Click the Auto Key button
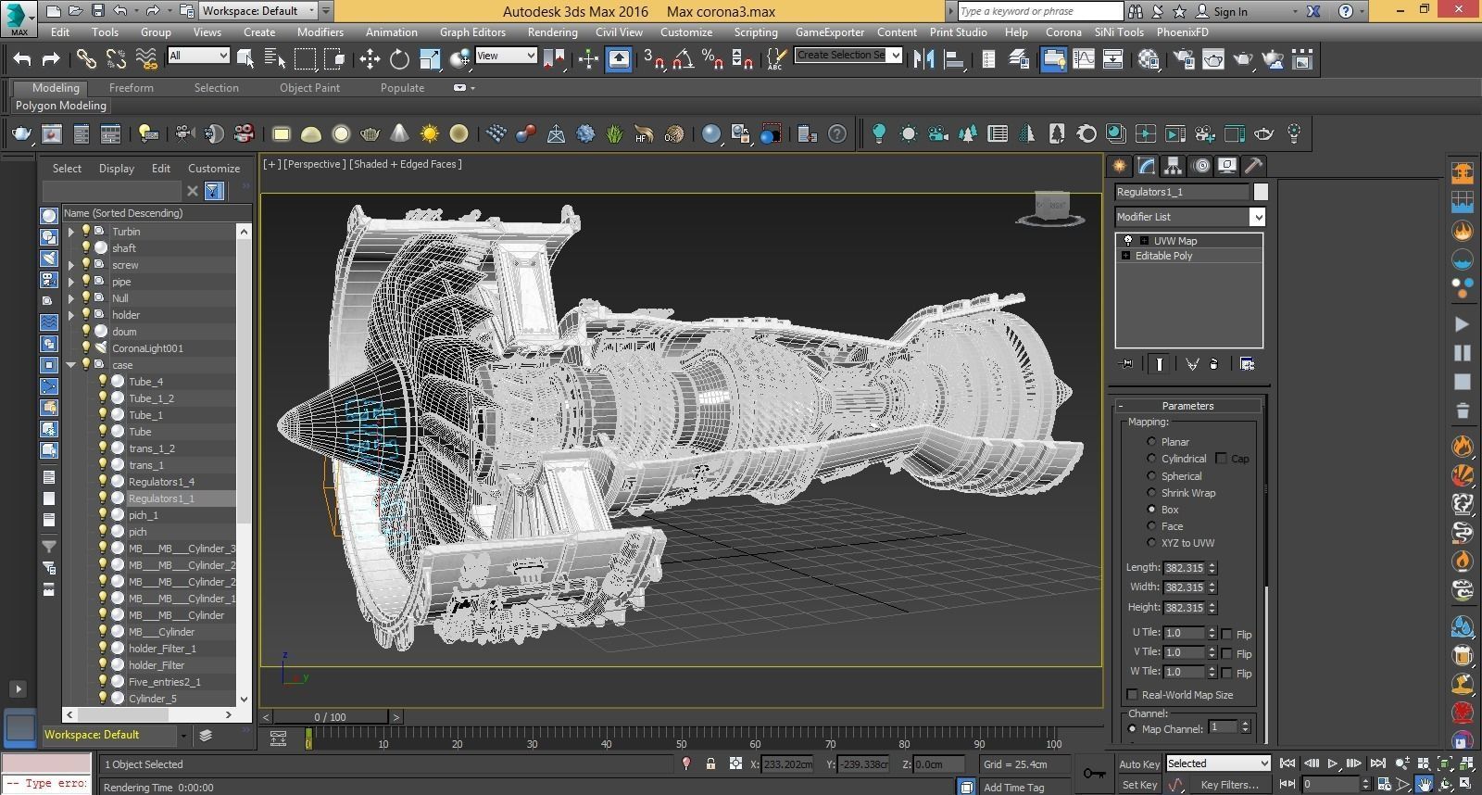This screenshot has height=795, width=1482. pyautogui.click(x=1138, y=764)
